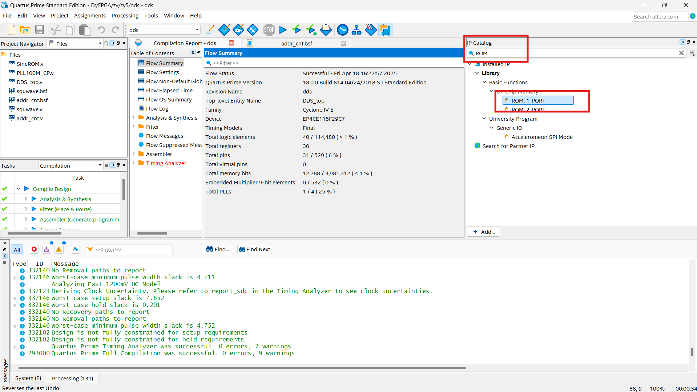Show All messages toggle
Viewport: 697px width, 392px height.
pyautogui.click(x=17, y=250)
